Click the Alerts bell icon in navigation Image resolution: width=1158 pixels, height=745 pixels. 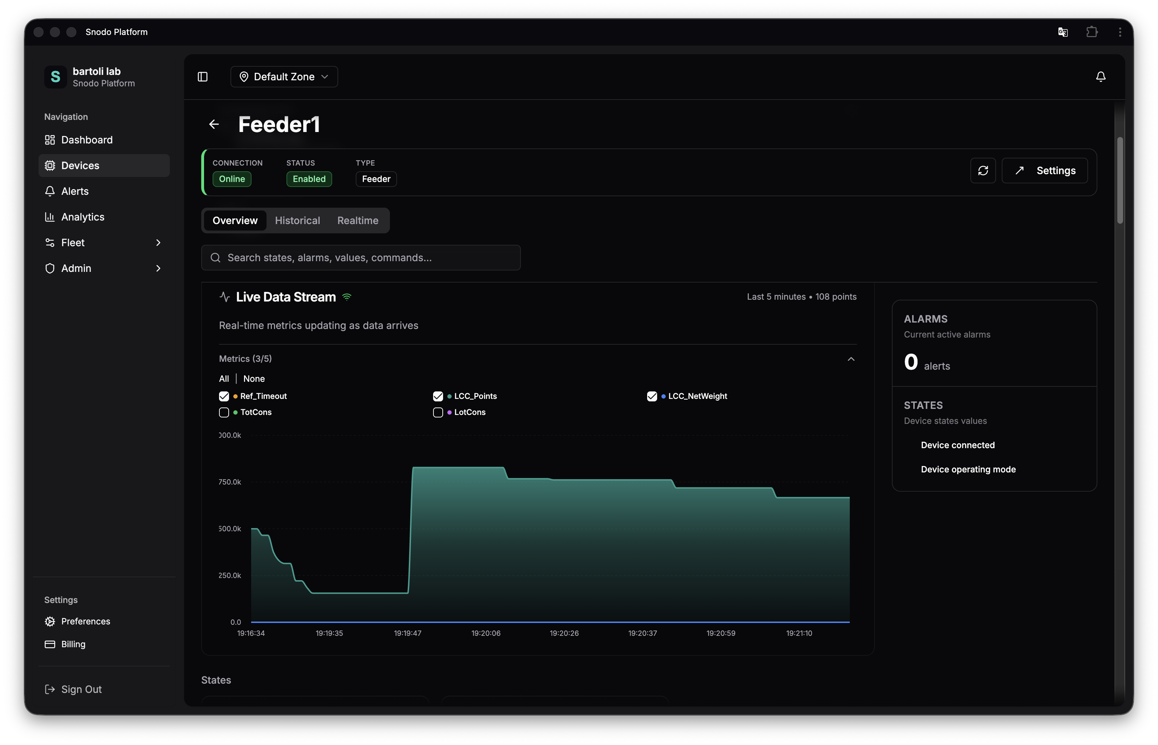tap(50, 191)
